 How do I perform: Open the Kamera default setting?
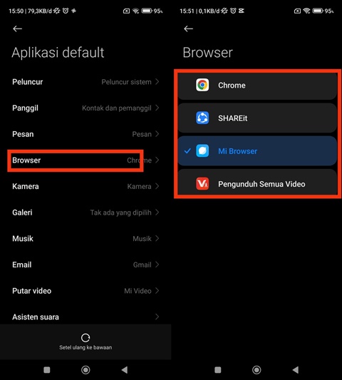[x=85, y=186]
